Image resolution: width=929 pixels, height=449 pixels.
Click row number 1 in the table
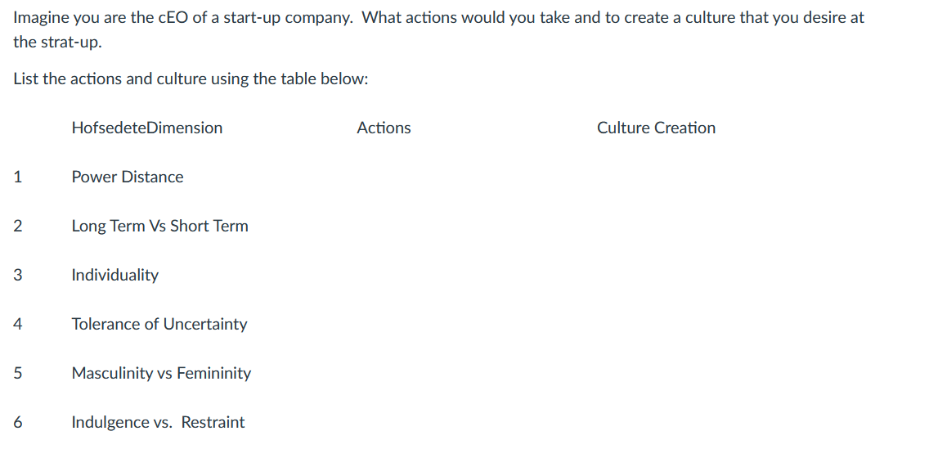tap(17, 177)
